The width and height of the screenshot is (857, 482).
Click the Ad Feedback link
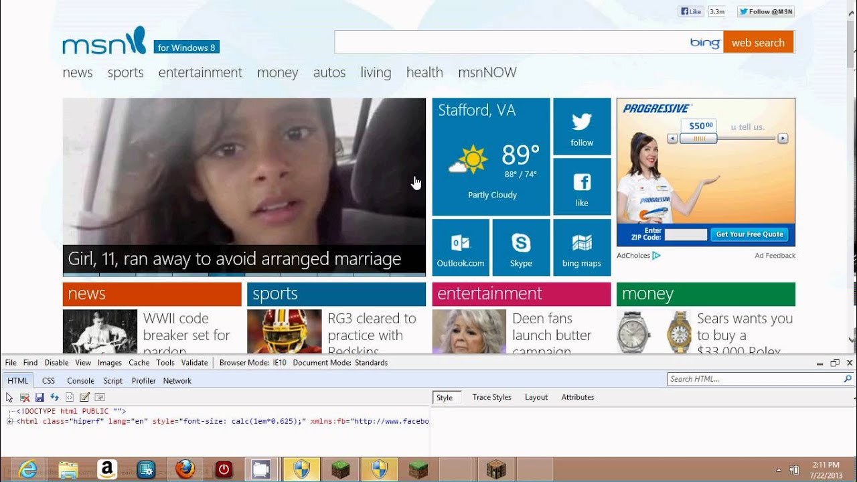(775, 255)
